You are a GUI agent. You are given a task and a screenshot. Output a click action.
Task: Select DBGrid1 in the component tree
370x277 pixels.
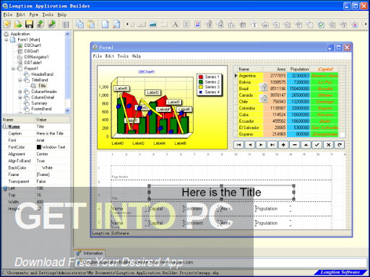[31, 51]
